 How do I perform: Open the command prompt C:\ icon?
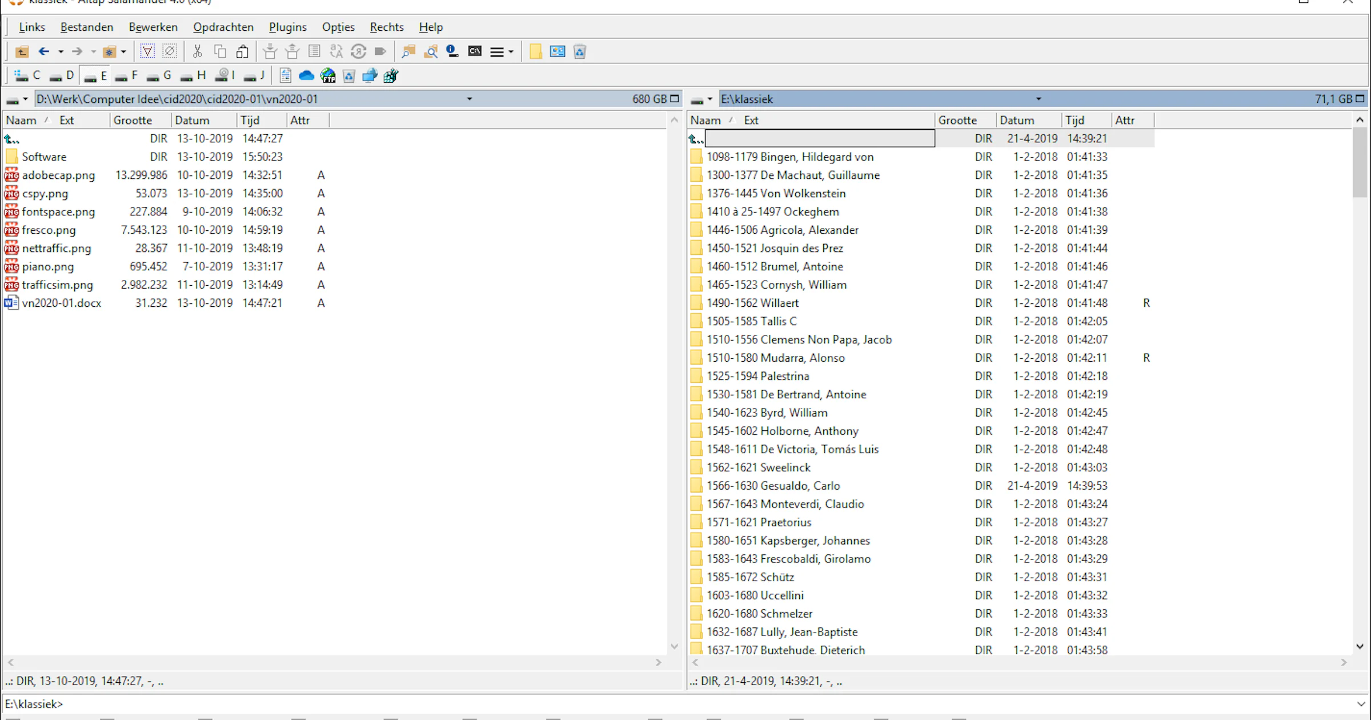(x=474, y=52)
